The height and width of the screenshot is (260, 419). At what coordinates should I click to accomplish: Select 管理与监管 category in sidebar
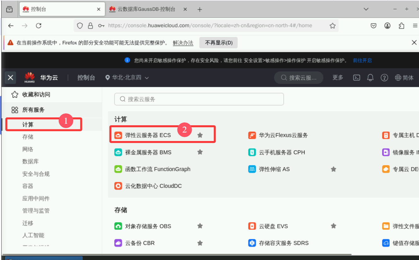36,211
